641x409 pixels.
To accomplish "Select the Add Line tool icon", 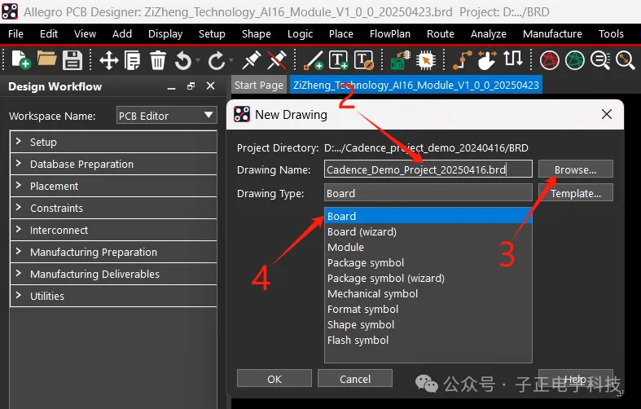I will tap(313, 60).
